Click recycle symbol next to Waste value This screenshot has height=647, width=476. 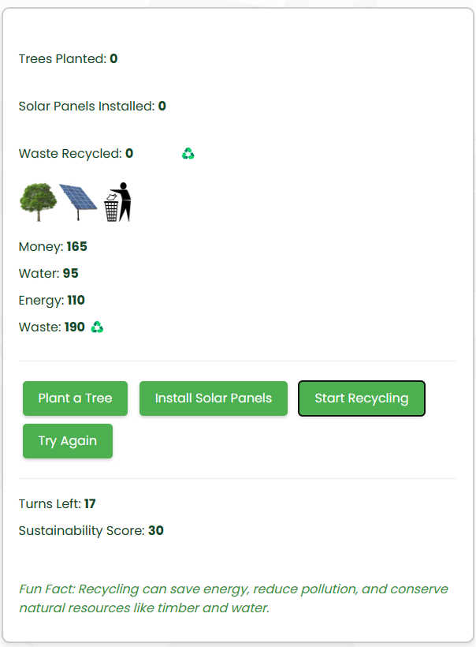coord(97,327)
